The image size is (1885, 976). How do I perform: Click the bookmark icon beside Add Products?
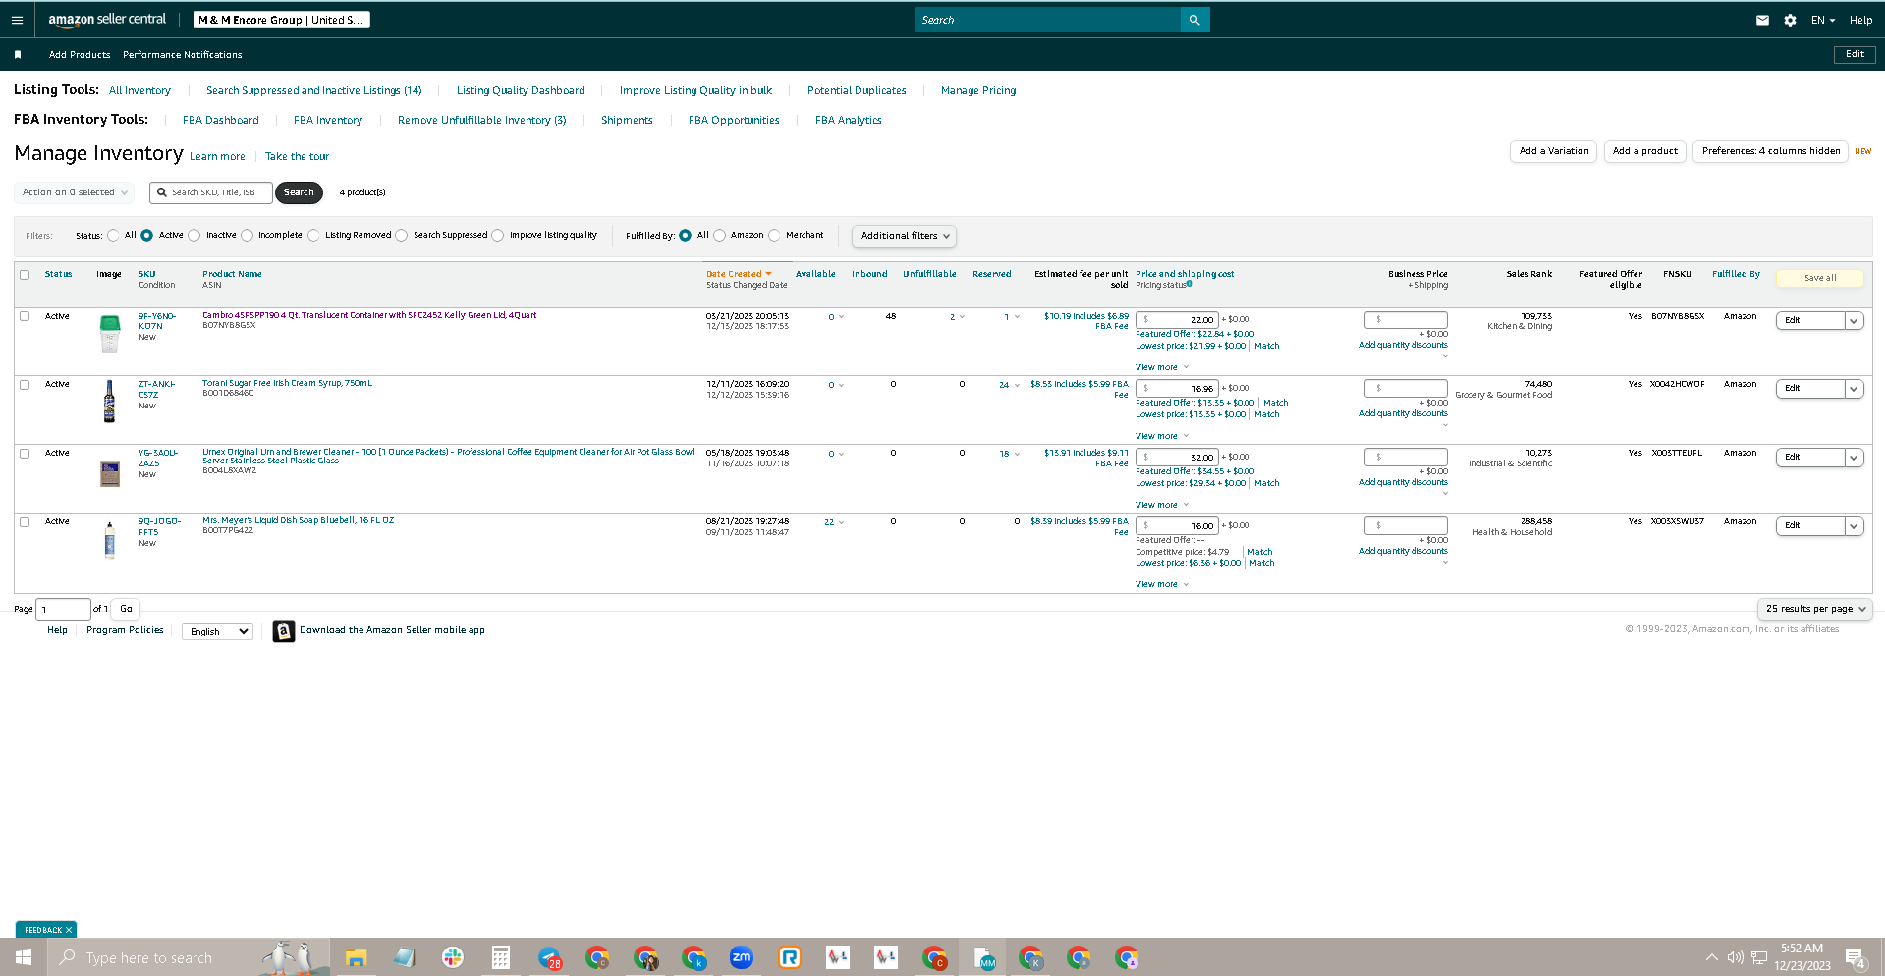coord(18,55)
